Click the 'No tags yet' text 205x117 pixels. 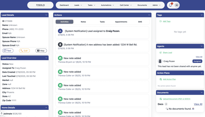click(x=180, y=32)
